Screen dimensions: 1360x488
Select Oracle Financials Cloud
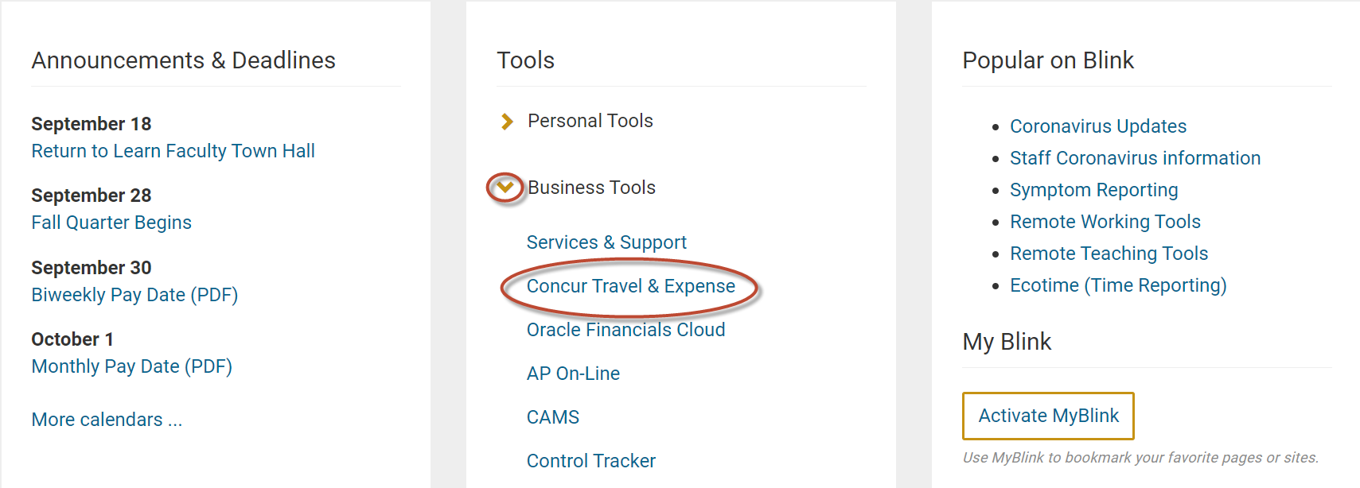(x=625, y=329)
